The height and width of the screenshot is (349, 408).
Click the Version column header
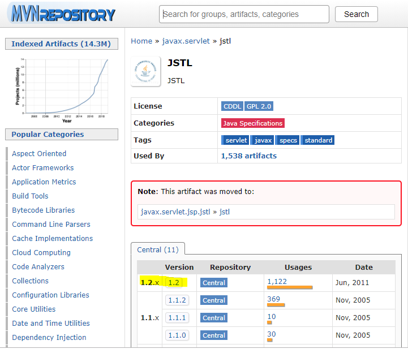[179, 268]
